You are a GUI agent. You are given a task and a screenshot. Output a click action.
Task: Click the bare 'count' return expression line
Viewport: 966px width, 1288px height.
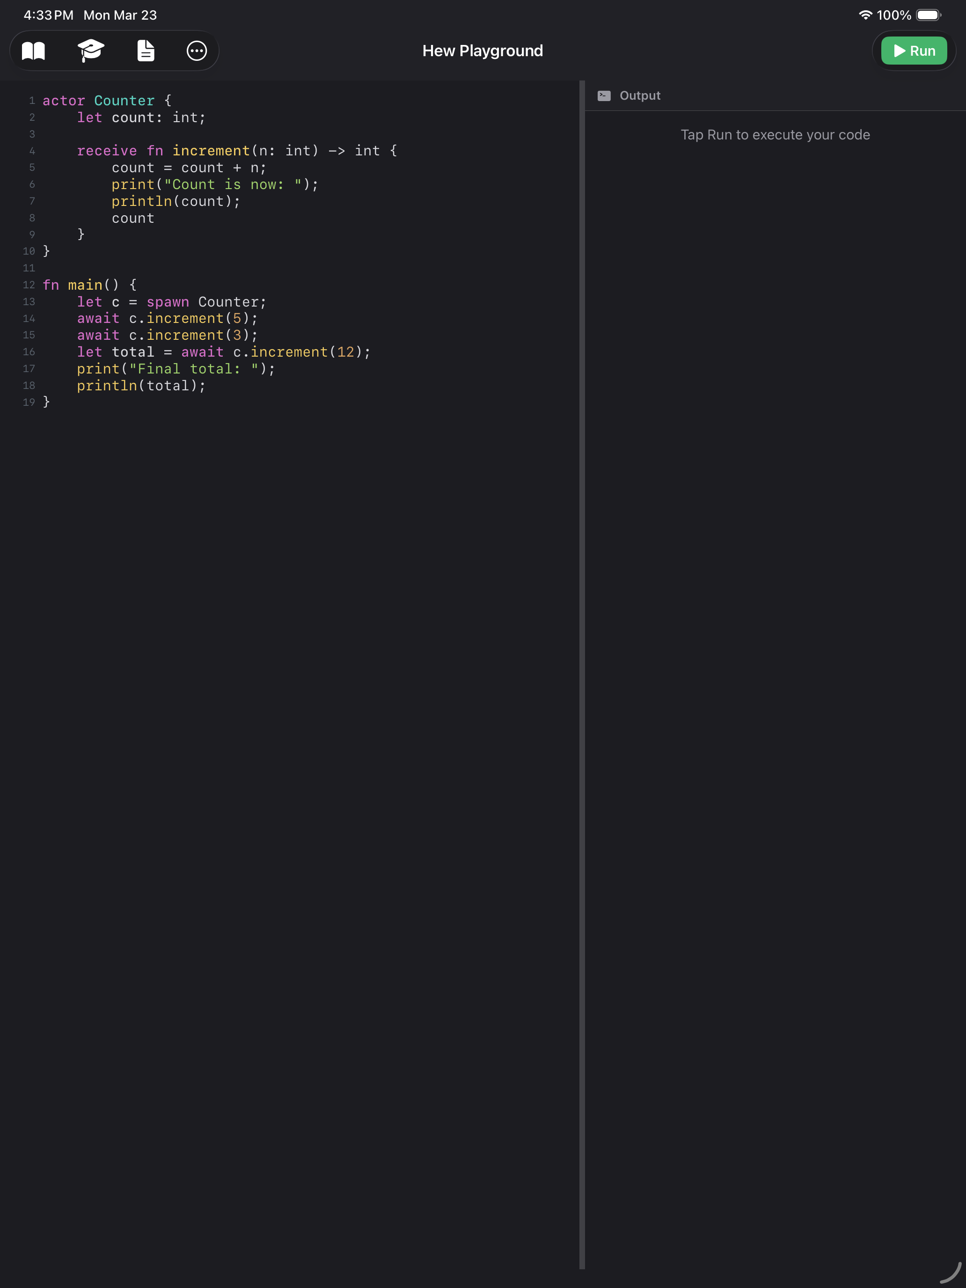pos(133,219)
